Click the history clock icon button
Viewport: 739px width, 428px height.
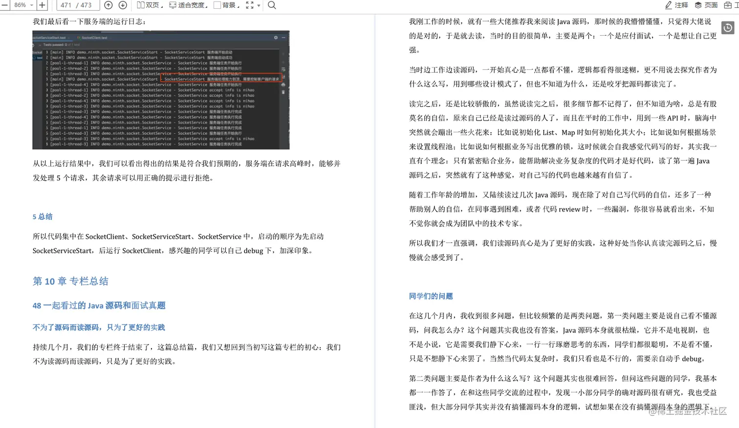pos(728,28)
